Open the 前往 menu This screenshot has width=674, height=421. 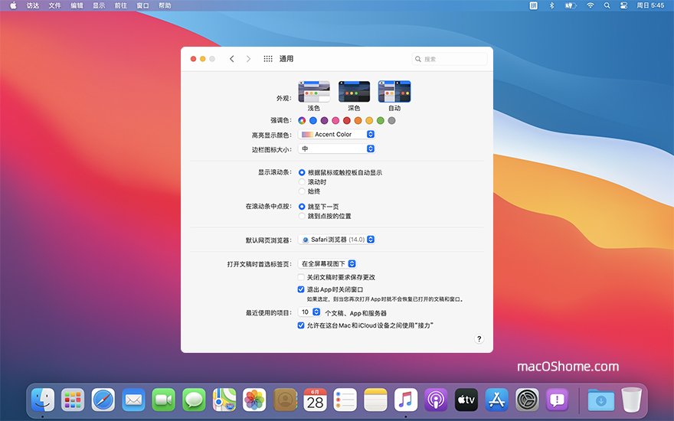coord(121,5)
